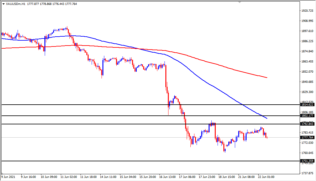The image size is (316, 181).
Task: Select the horizontal line labeled 1814.622
Action: point(150,105)
